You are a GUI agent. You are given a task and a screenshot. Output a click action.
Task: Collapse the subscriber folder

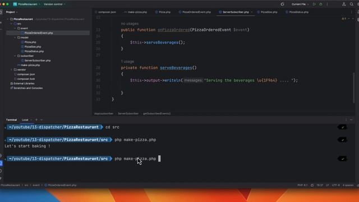click(15, 56)
